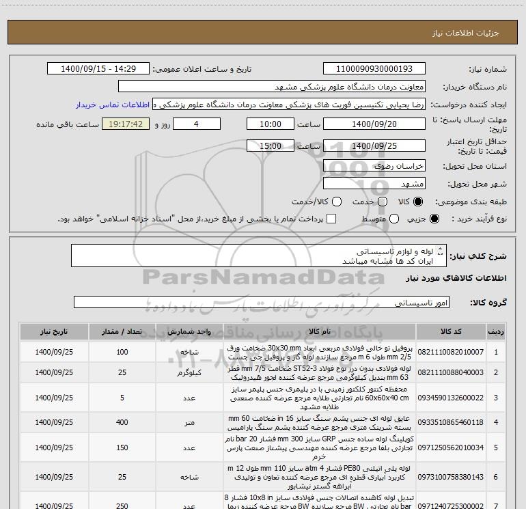Click unit متر in row 4
The width and height of the screenshot is (526, 509).
189,423
